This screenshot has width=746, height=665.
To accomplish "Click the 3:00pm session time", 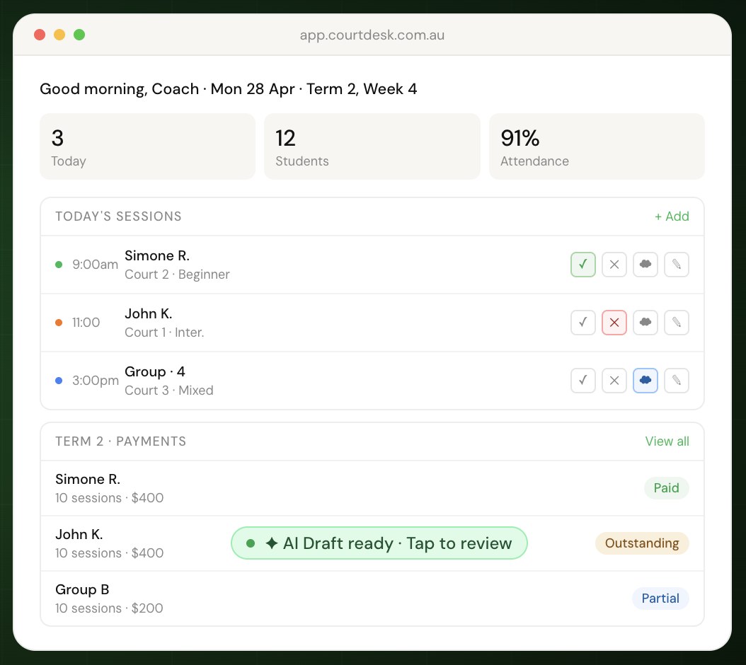I will (x=96, y=381).
